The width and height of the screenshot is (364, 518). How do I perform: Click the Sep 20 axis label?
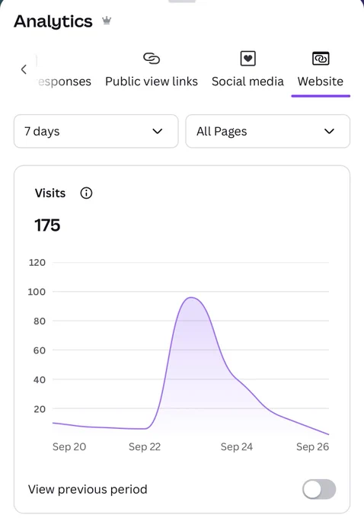(69, 446)
